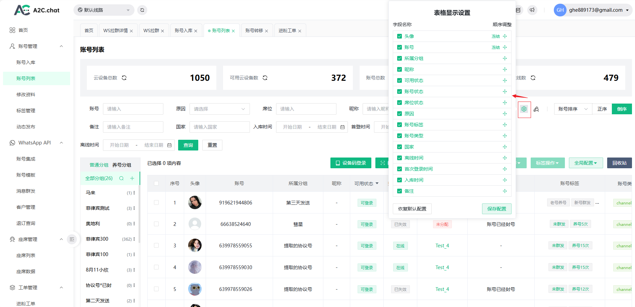Viewport: 635px width, 307px height.
Task: Click the sidebar collapse icon
Action: click(72, 239)
